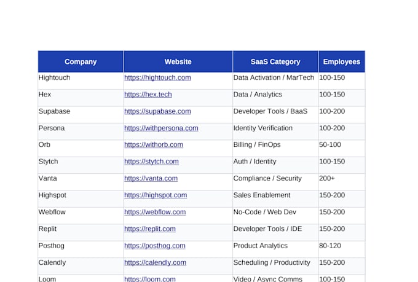418x282 pixels.
Task: Select Supabase's 100-200 employees cell
Action: tap(342, 114)
